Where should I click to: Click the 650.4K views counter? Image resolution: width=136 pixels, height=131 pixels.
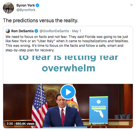(x=25, y=124)
